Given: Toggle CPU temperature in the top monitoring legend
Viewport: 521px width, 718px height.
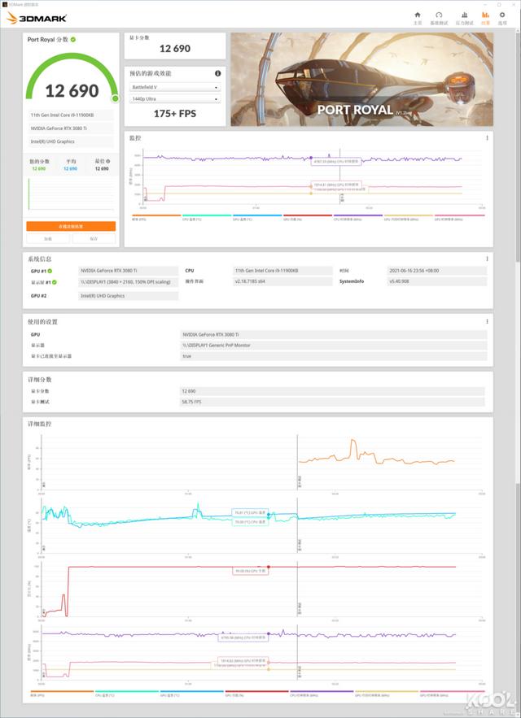Looking at the screenshot, I should coord(207,217).
